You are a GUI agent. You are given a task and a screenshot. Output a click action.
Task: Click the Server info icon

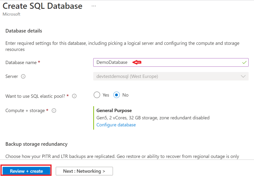23,76
